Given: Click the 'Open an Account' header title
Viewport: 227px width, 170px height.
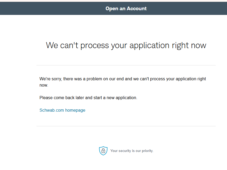Looking at the screenshot, I should click(126, 9).
